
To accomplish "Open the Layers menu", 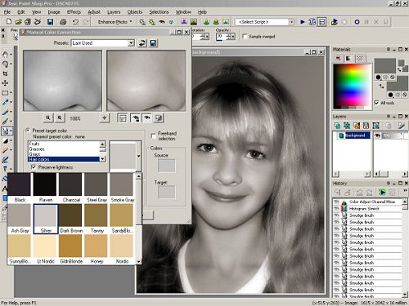I will point(114,12).
